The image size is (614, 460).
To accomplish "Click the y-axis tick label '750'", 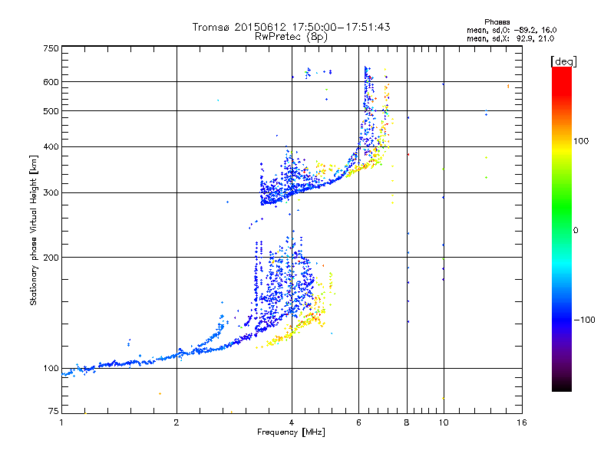I will [x=51, y=48].
